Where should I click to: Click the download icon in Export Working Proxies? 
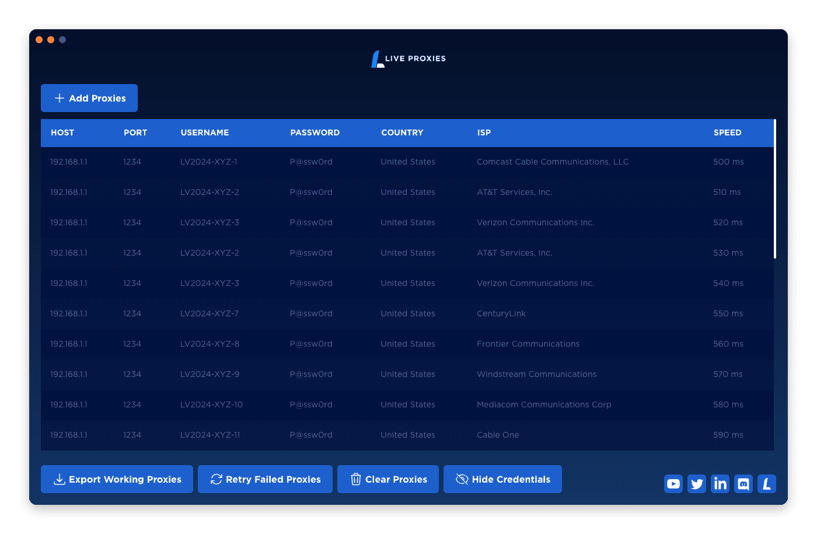point(58,479)
